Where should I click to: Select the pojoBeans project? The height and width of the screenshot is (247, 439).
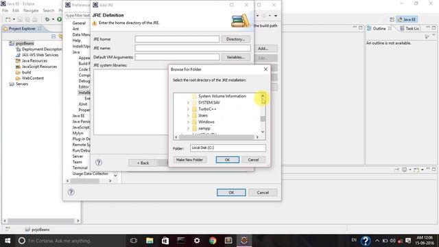coord(25,43)
